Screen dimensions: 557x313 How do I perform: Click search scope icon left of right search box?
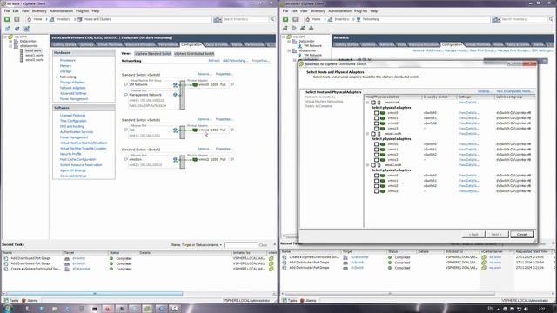[x=496, y=19]
